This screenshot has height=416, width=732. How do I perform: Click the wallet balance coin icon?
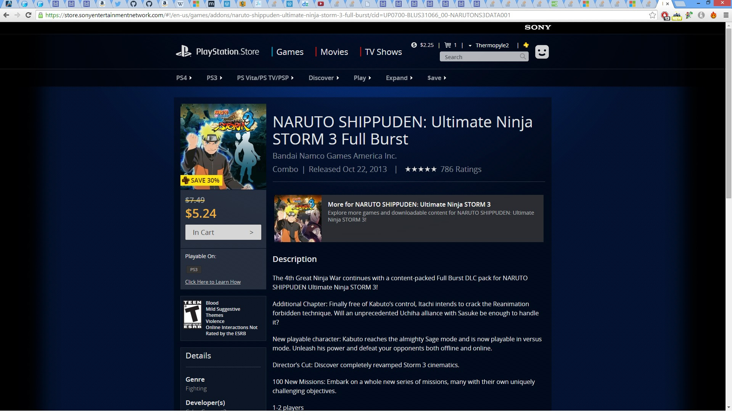[x=414, y=45]
